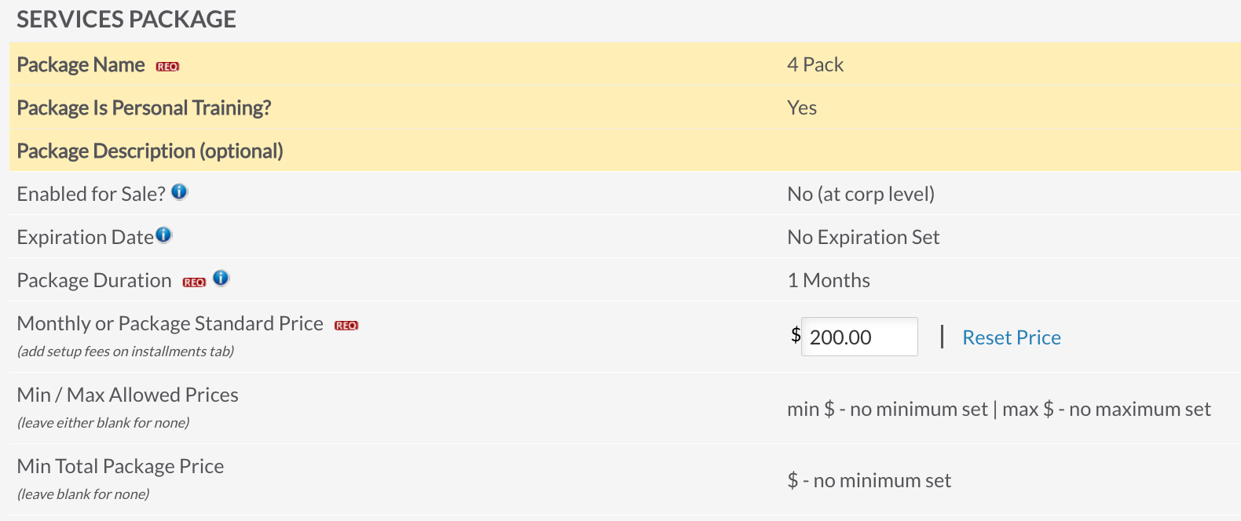This screenshot has height=521, width=1241.
Task: Click the info icon beside Package Duration
Action: [221, 278]
